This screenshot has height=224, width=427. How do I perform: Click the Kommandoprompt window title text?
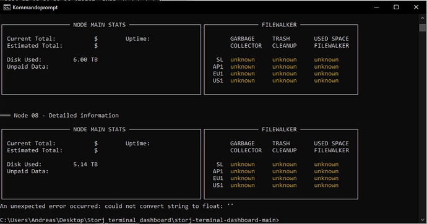[x=35, y=7]
